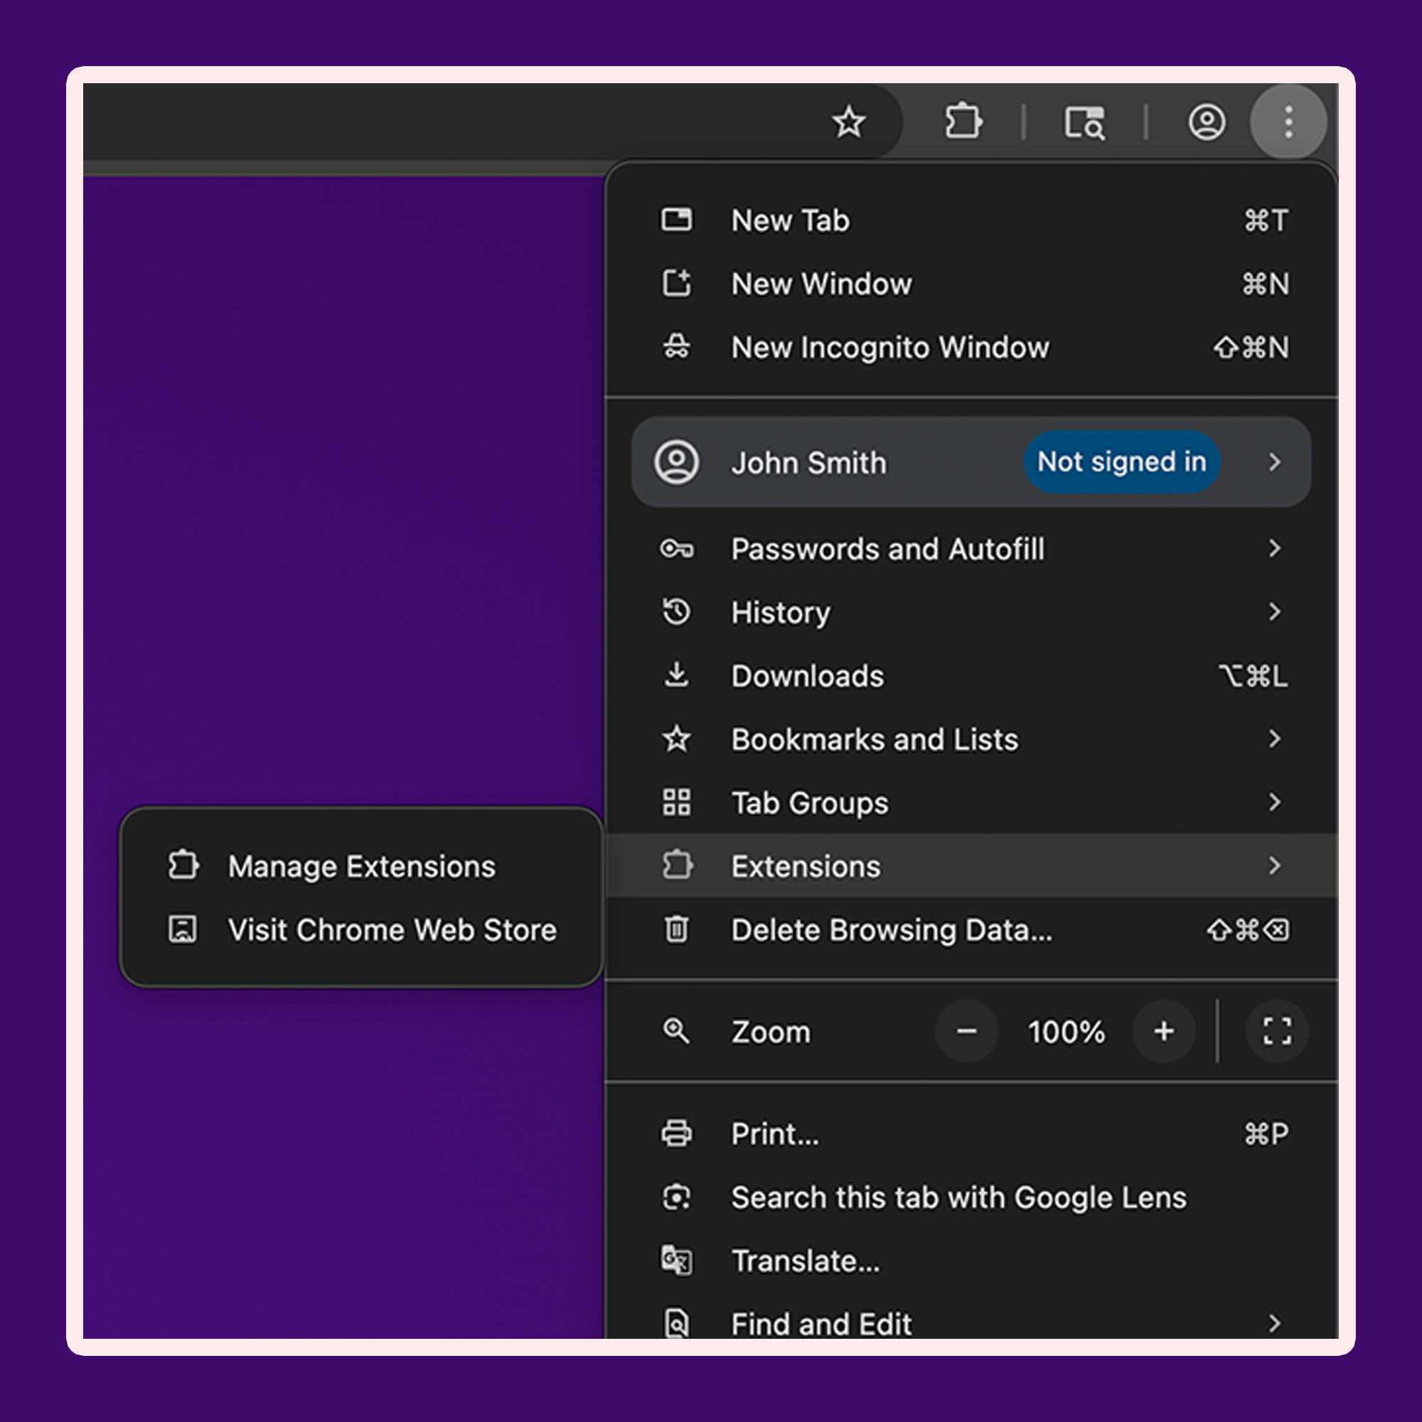Select Manage Extensions in submenu

click(361, 866)
